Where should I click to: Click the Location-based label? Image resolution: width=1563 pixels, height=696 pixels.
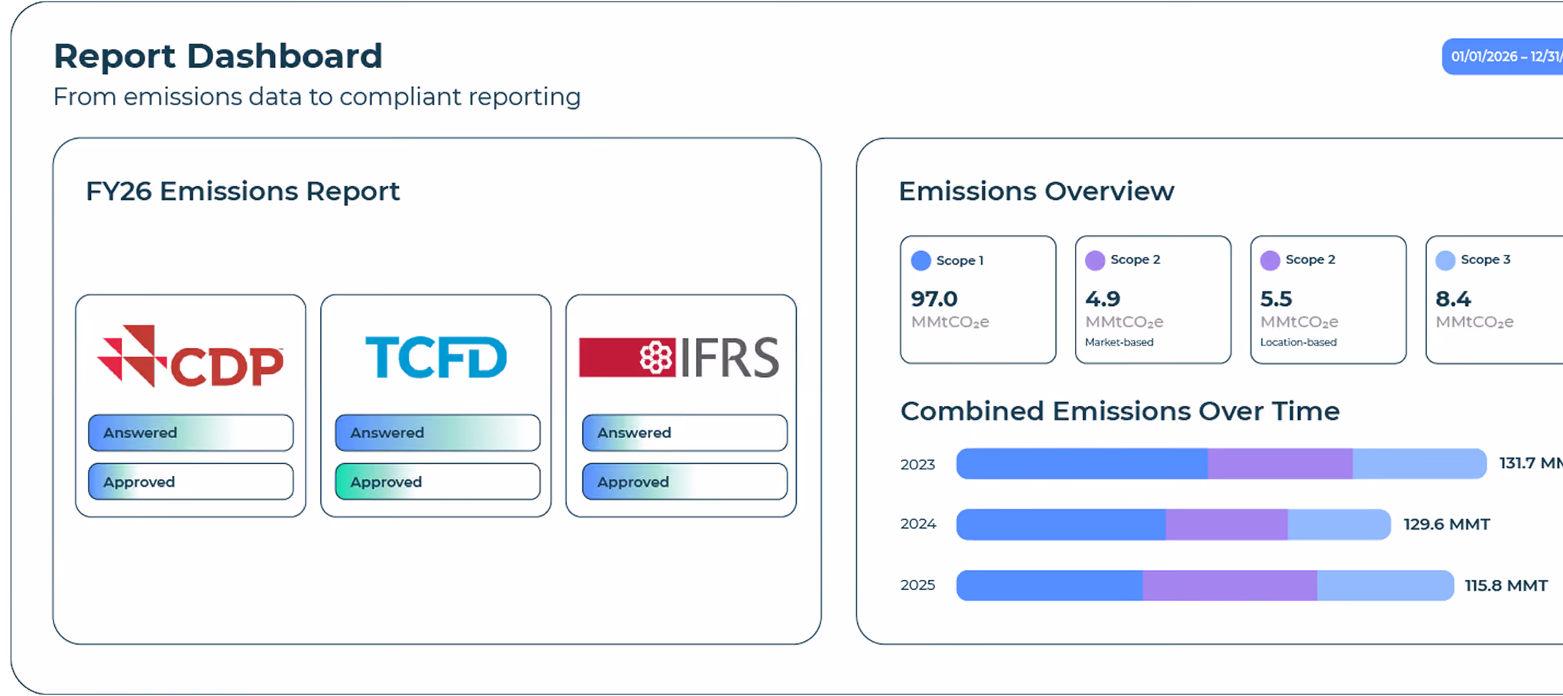[x=1299, y=342]
